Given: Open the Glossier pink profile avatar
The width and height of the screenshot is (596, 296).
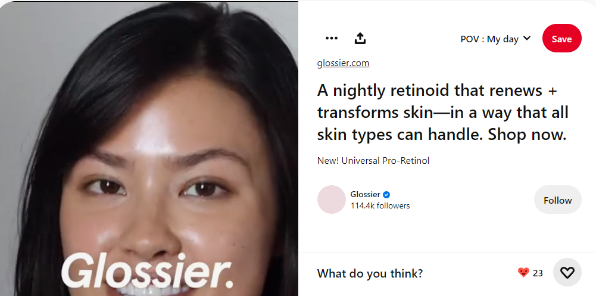Looking at the screenshot, I should 332,200.
